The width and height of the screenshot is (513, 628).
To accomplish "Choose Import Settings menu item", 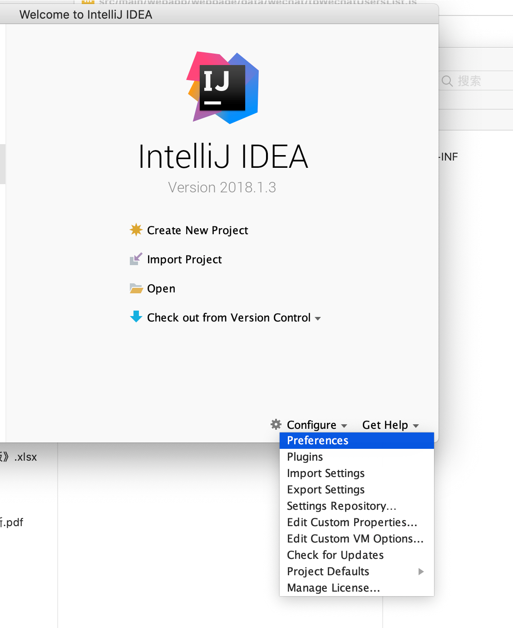I will (357, 473).
